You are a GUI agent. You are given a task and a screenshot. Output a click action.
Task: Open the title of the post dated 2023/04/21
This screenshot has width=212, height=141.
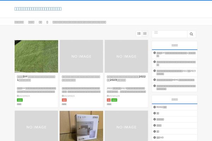pos(81,78)
